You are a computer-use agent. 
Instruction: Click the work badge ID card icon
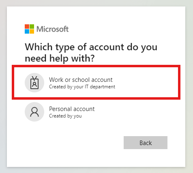(34, 83)
